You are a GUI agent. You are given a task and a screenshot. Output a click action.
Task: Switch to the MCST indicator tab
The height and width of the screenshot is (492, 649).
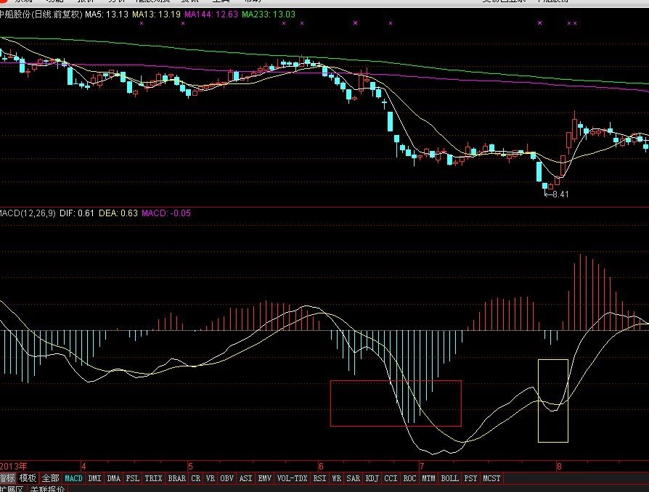[x=491, y=478]
